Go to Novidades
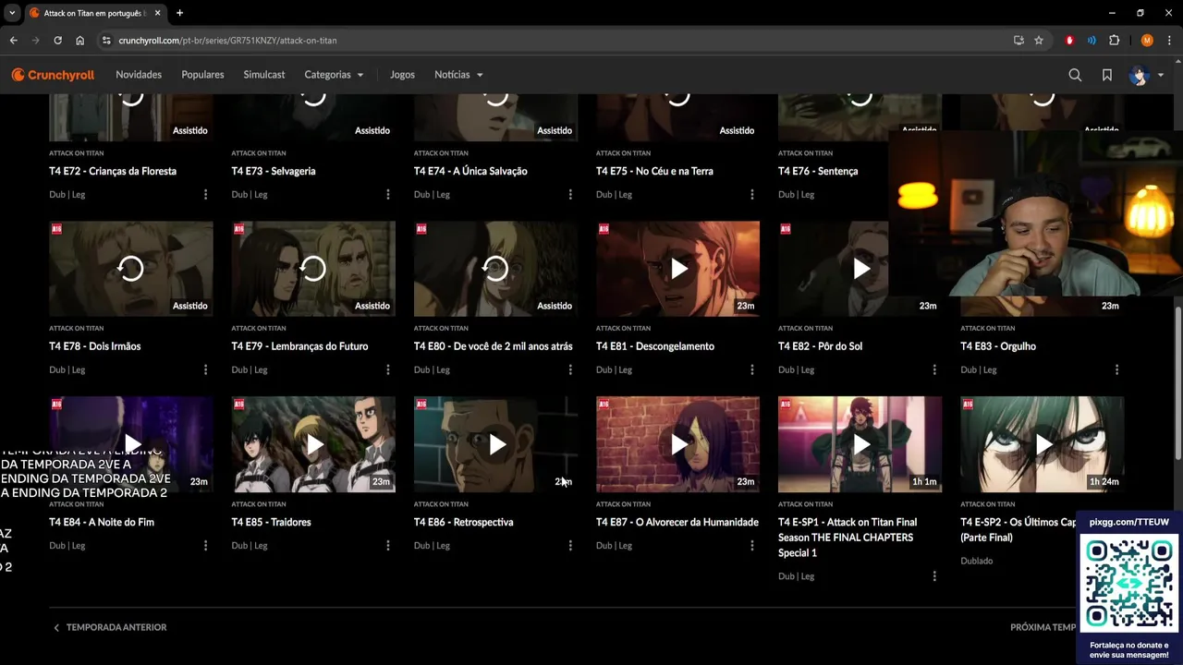This screenshot has width=1183, height=665. pos(139,75)
